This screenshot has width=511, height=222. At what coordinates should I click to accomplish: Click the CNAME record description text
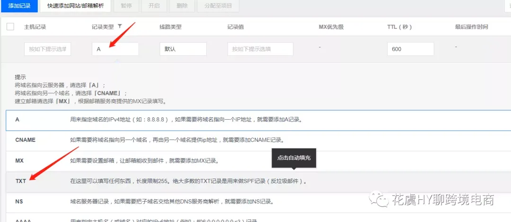coord(177,140)
